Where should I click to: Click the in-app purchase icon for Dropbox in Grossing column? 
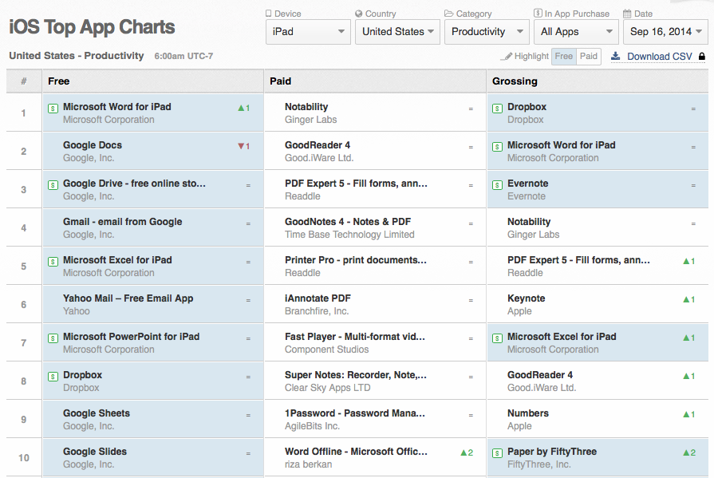(498, 109)
